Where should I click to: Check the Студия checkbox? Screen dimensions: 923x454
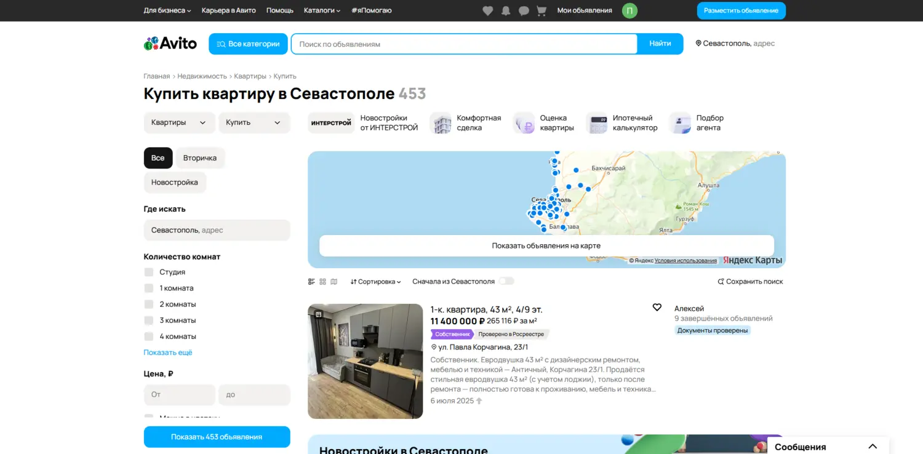pos(148,271)
